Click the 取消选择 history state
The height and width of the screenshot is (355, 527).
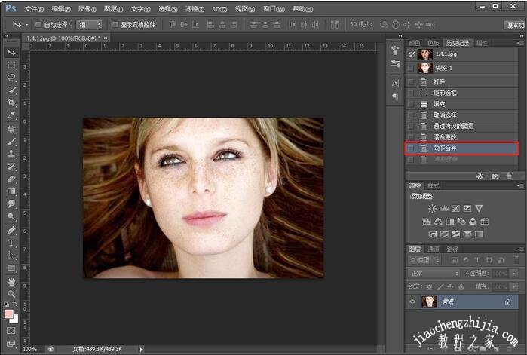(445, 115)
